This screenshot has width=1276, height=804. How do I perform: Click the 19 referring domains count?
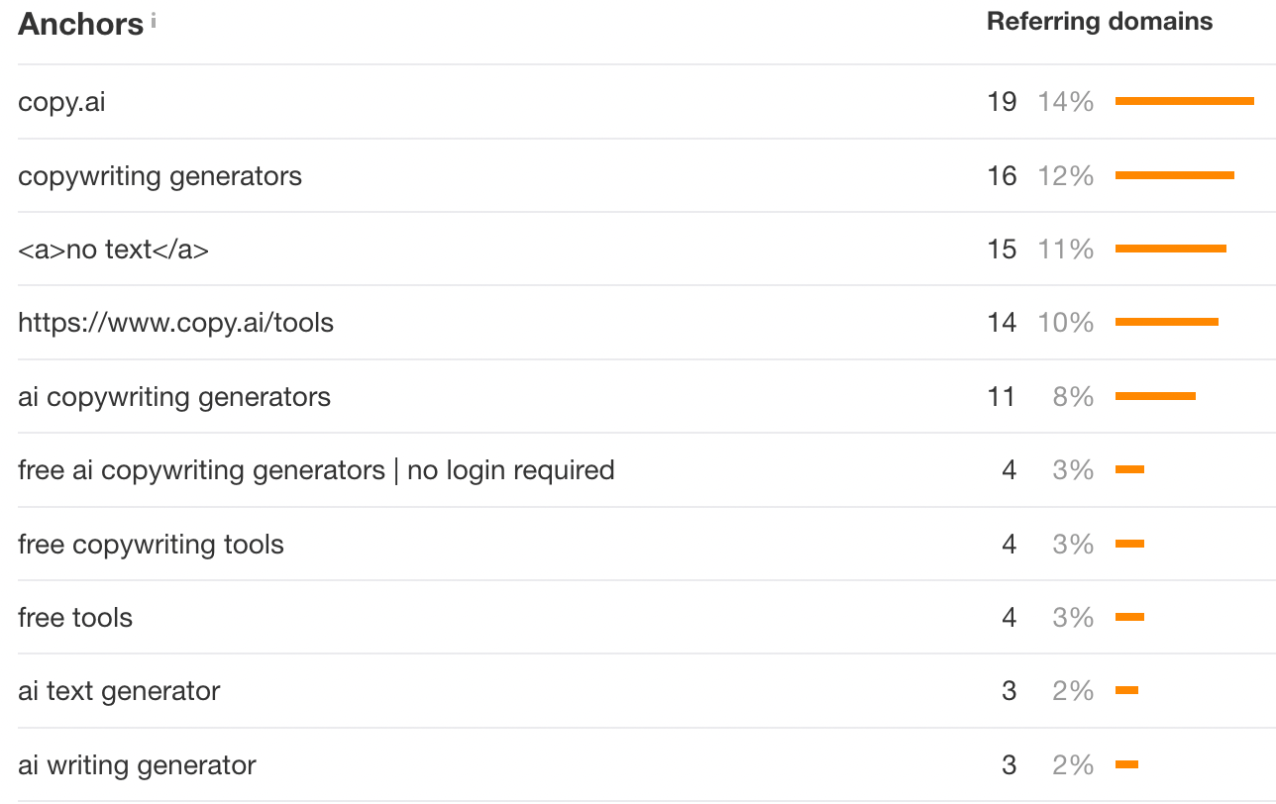[x=1002, y=102]
